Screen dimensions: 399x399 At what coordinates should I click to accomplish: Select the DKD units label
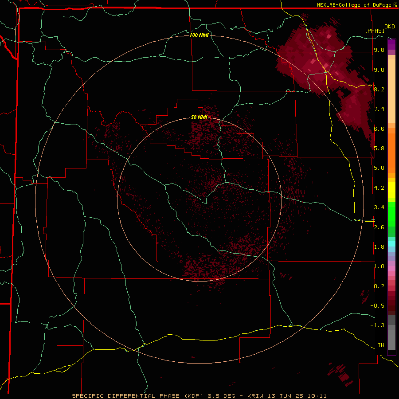(x=390, y=27)
